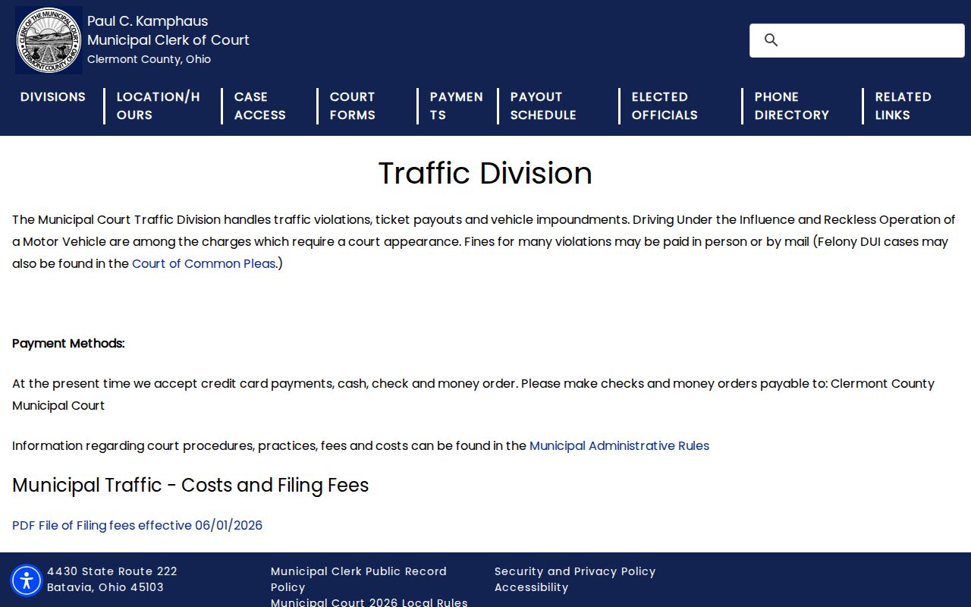Open the Divisions menu
971x607 pixels.
pyautogui.click(x=53, y=97)
